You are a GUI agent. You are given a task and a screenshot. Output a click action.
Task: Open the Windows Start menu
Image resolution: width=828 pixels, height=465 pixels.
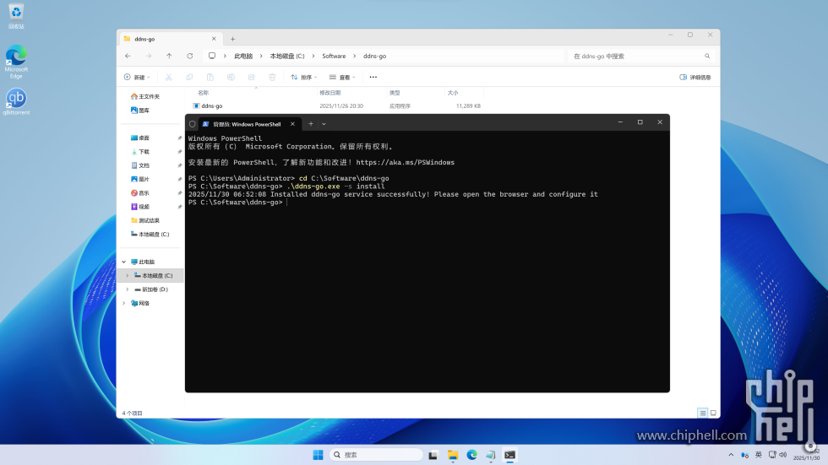coord(318,455)
